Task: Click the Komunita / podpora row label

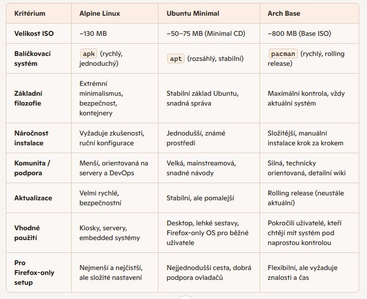Action: pos(32,168)
